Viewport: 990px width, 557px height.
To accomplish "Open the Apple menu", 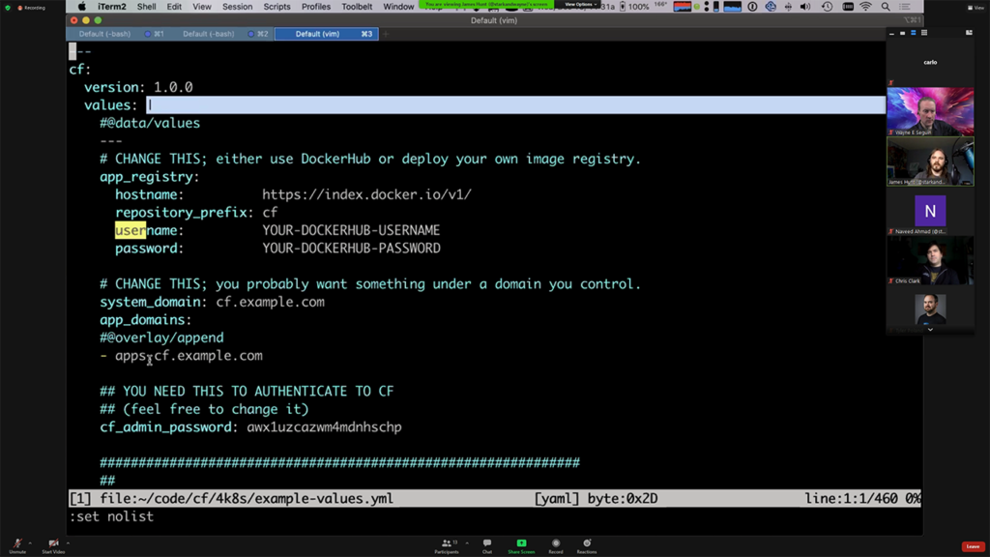I will [81, 7].
